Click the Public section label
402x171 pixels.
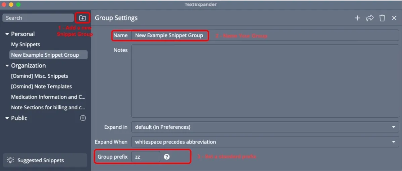(19, 118)
